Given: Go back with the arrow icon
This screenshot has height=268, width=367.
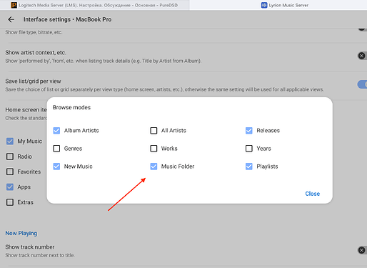Looking at the screenshot, I should click(x=11, y=19).
